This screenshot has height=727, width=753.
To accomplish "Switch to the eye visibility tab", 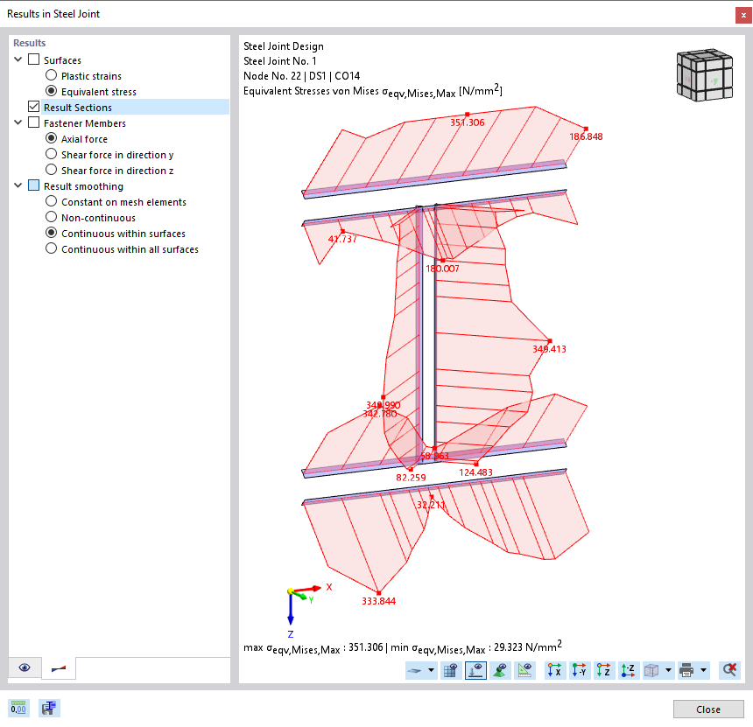I will pyautogui.click(x=25, y=668).
